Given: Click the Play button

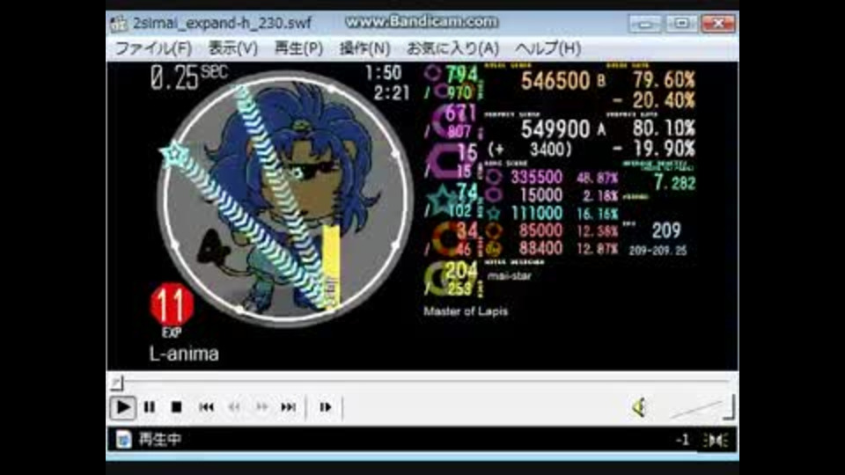Looking at the screenshot, I should 122,407.
